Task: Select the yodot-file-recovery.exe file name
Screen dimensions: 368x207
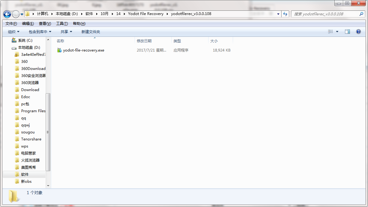Action: pyautogui.click(x=84, y=50)
